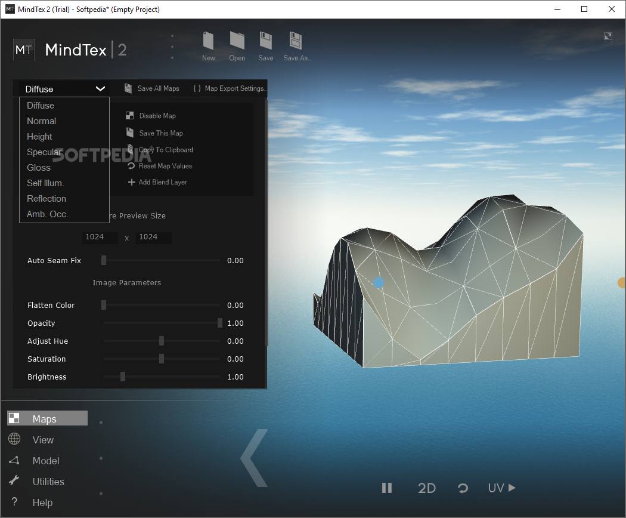Click the Brightness slider handle

coord(123,377)
